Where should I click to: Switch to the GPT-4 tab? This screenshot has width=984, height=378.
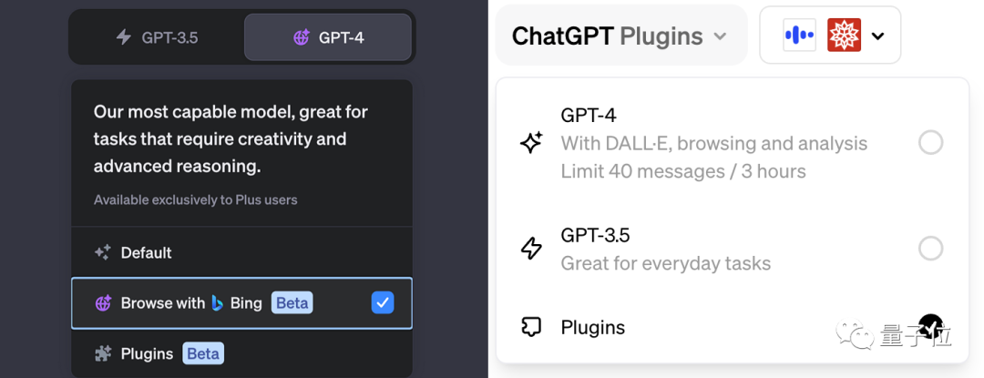coord(328,37)
